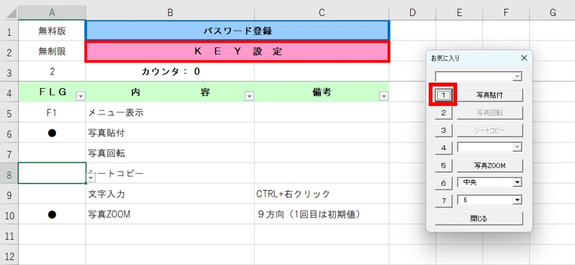Open the 中央 dropdown list
Image resolution: width=575 pixels, height=265 pixels.
click(x=518, y=182)
